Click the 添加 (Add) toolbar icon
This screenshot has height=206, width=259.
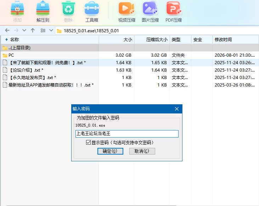[x=17, y=8]
